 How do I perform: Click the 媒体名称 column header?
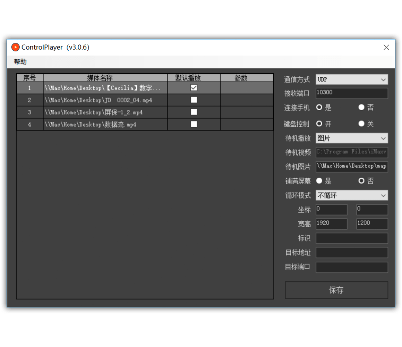click(x=104, y=78)
